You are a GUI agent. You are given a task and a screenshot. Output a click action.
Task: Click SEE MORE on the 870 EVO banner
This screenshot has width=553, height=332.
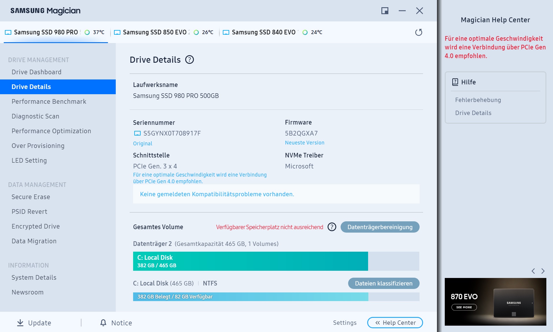464,307
